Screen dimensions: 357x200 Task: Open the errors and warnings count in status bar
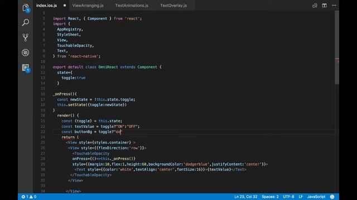(29, 197)
